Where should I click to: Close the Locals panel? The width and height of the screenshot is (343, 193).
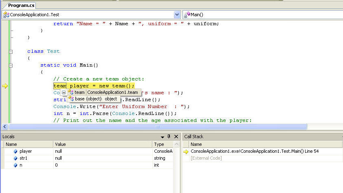coord(176,137)
